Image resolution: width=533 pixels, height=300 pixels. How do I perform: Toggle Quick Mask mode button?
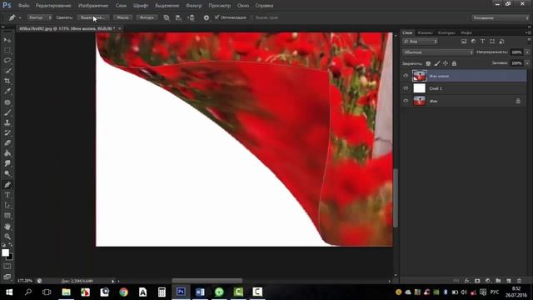(x=7, y=267)
